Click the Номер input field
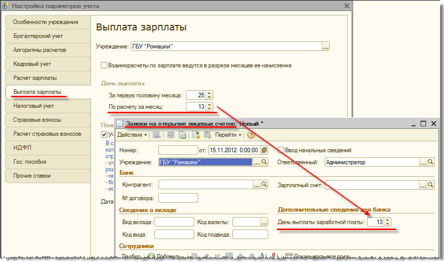The image size is (444, 262). (178, 150)
